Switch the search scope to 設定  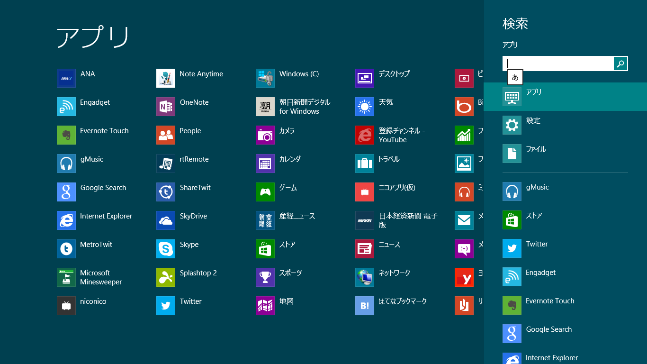(x=565, y=125)
